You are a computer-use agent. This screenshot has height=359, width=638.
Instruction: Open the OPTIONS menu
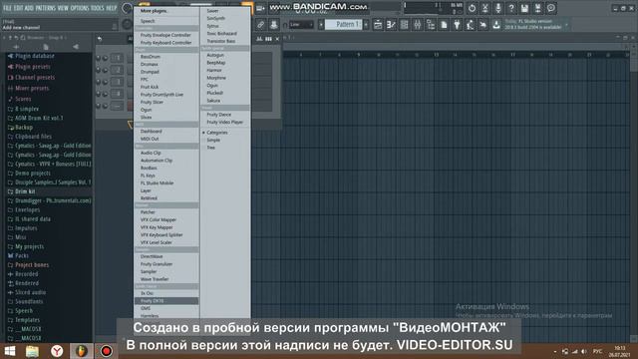[80, 8]
